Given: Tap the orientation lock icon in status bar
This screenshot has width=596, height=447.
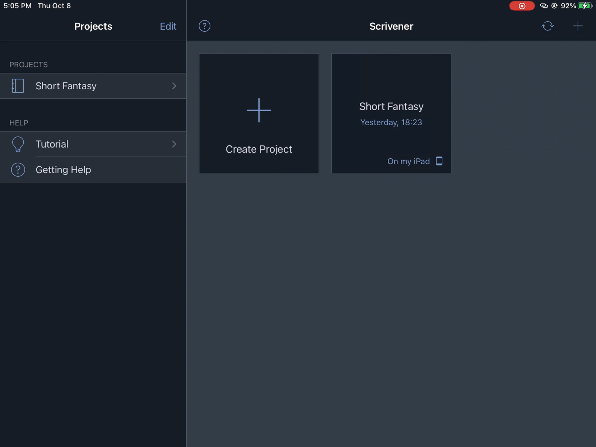Looking at the screenshot, I should click(554, 6).
